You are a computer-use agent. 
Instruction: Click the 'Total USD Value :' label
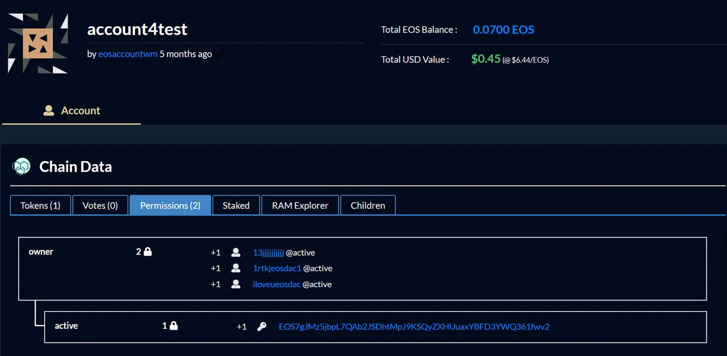(415, 59)
